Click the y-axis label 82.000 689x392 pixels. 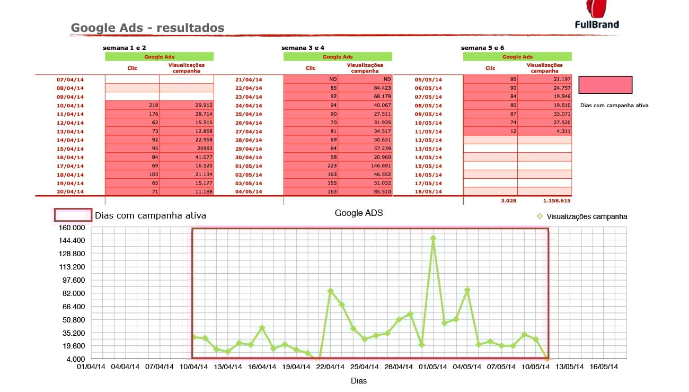[x=74, y=293]
